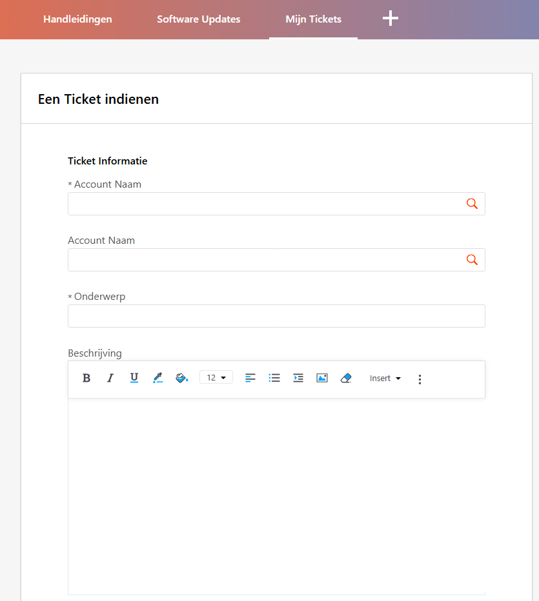Screen dimensions: 539x601
Task: Click the text alignment icon
Action: [250, 379]
